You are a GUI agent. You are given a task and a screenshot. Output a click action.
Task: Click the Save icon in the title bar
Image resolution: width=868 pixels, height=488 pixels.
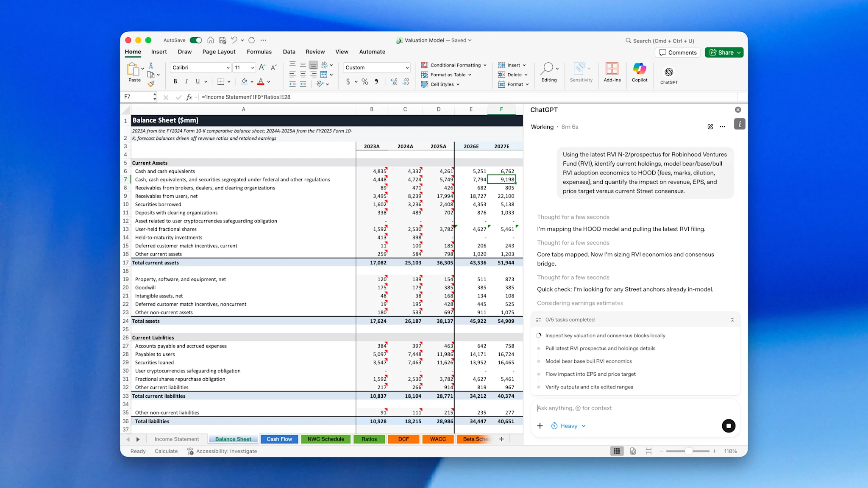(223, 40)
